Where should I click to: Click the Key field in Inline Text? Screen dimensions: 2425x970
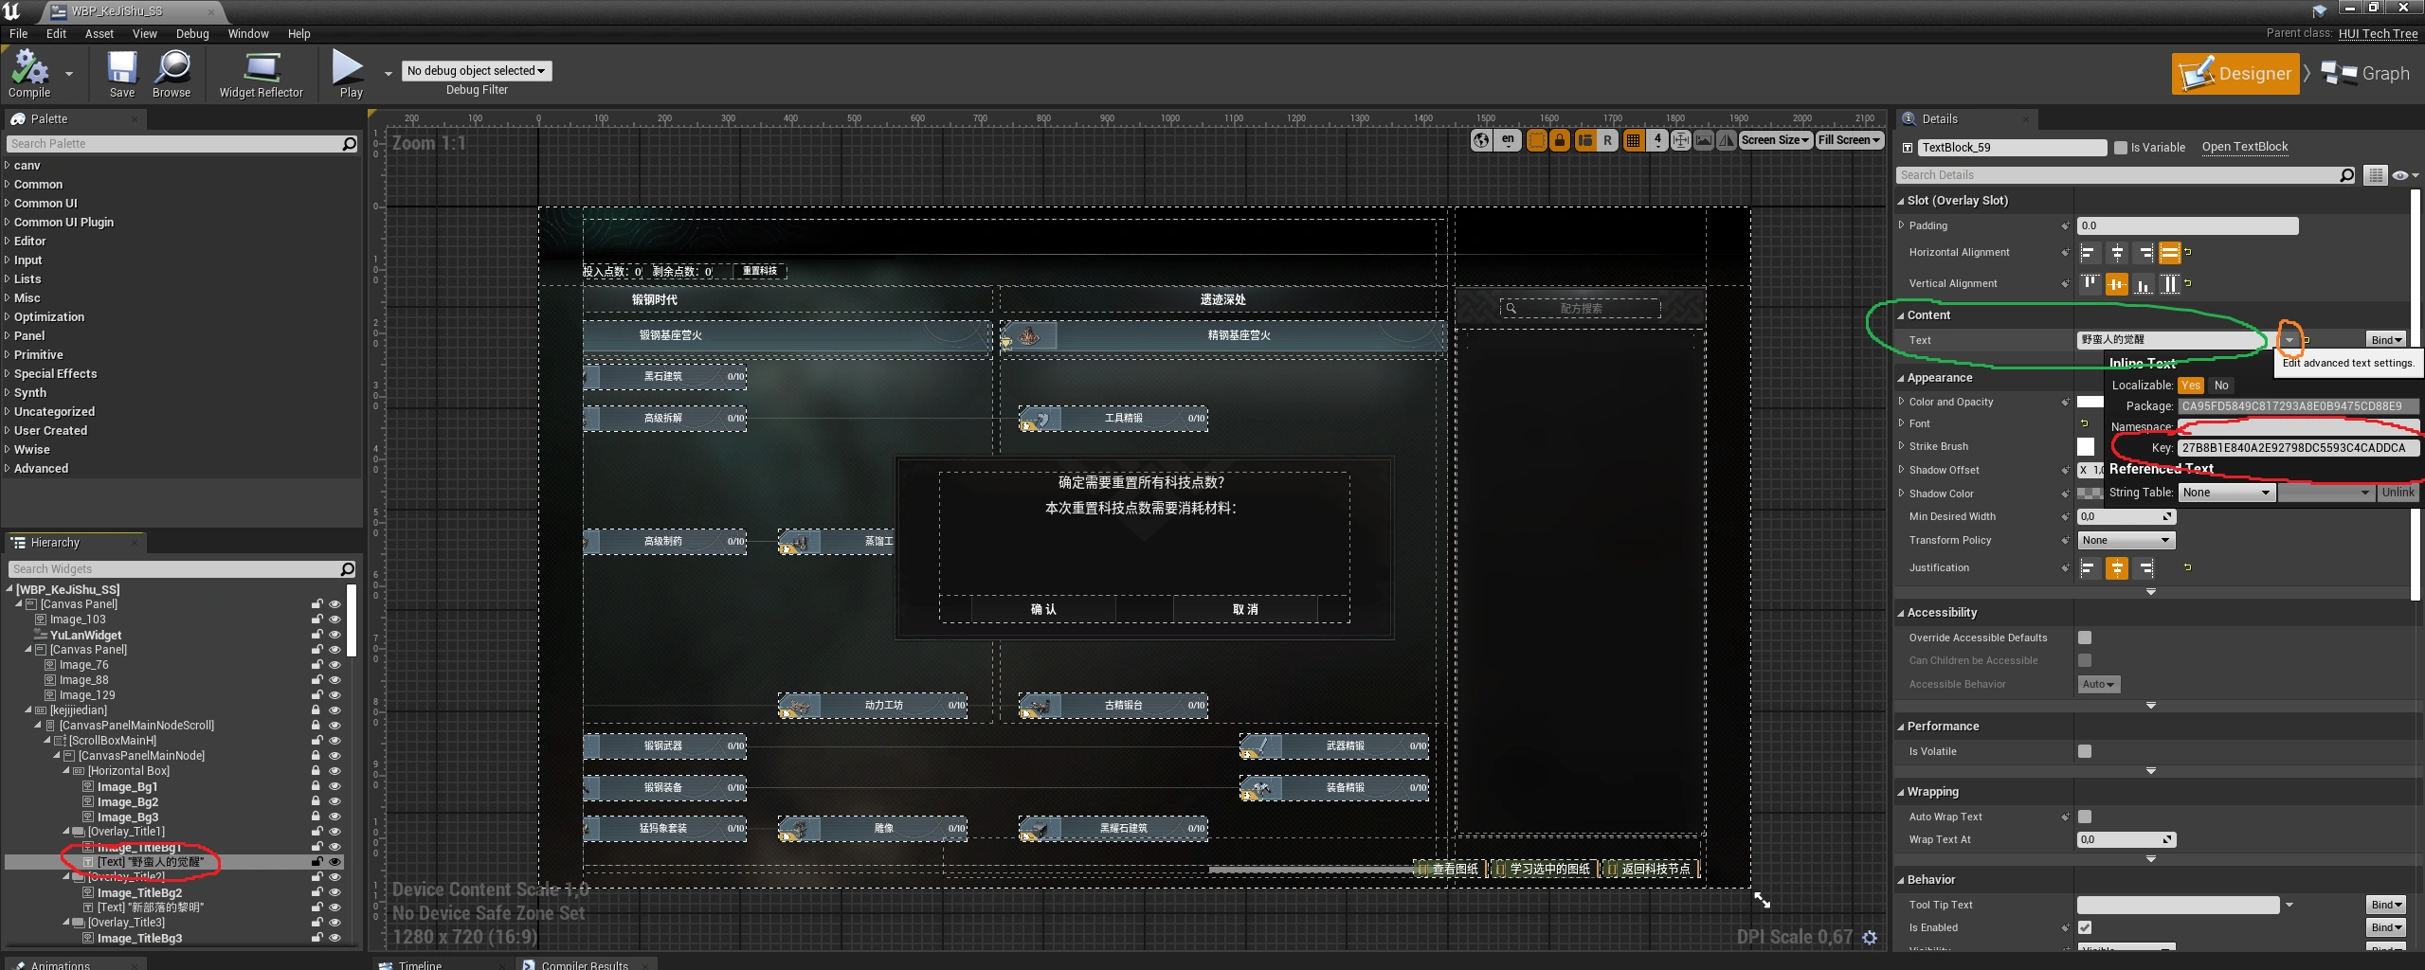tap(2297, 448)
